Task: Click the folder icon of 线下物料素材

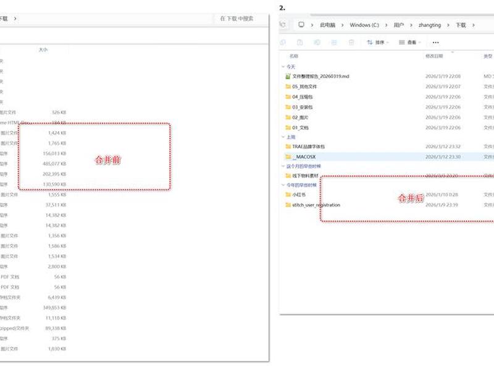Action: (x=288, y=176)
